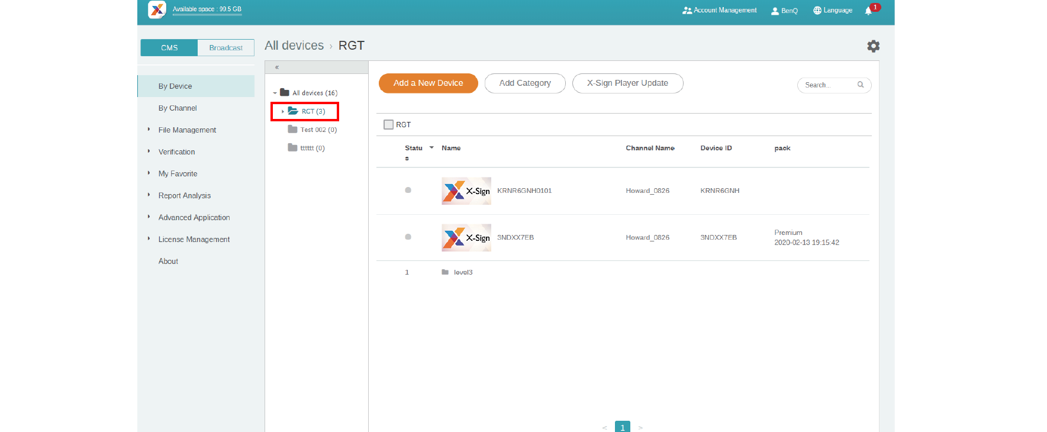Click the X-Sign logo in header

[157, 9]
